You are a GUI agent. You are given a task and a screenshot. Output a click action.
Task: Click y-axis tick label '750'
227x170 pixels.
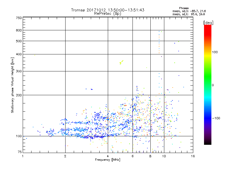(x=19, y=18)
